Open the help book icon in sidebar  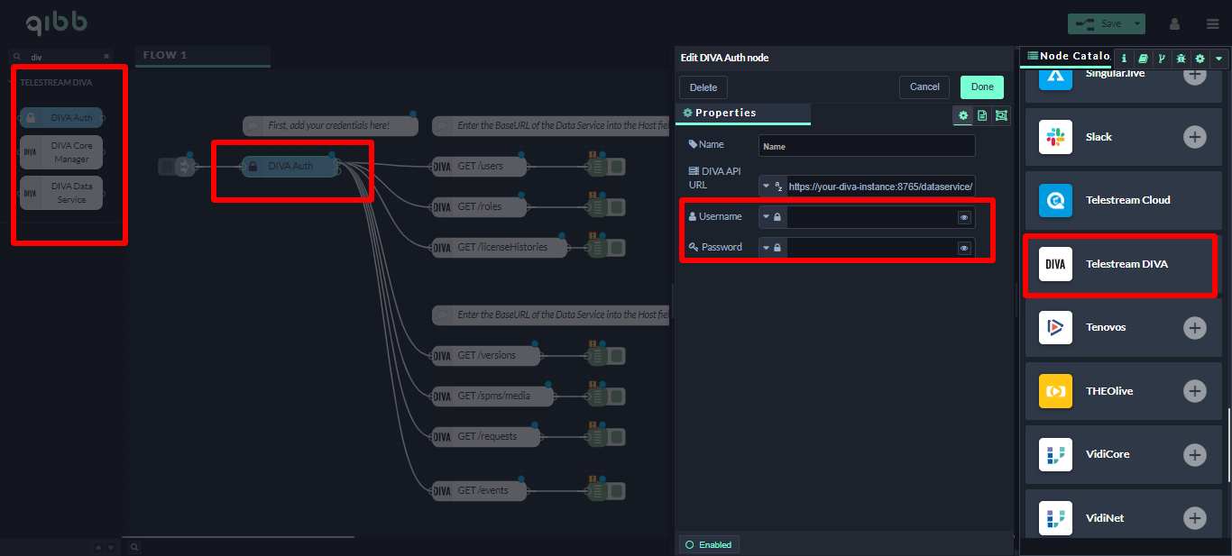point(1143,58)
